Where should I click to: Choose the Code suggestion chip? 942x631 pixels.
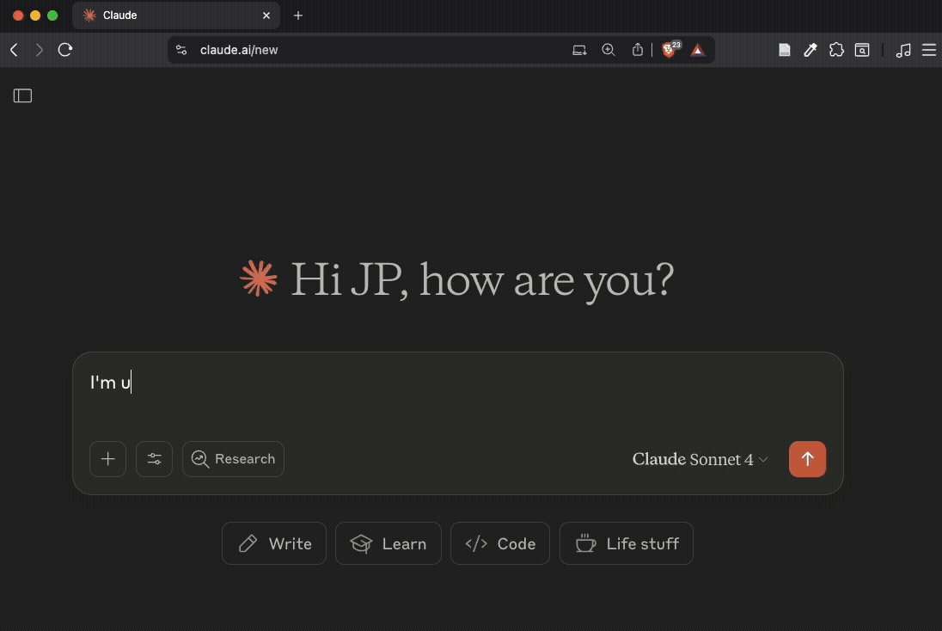(500, 543)
